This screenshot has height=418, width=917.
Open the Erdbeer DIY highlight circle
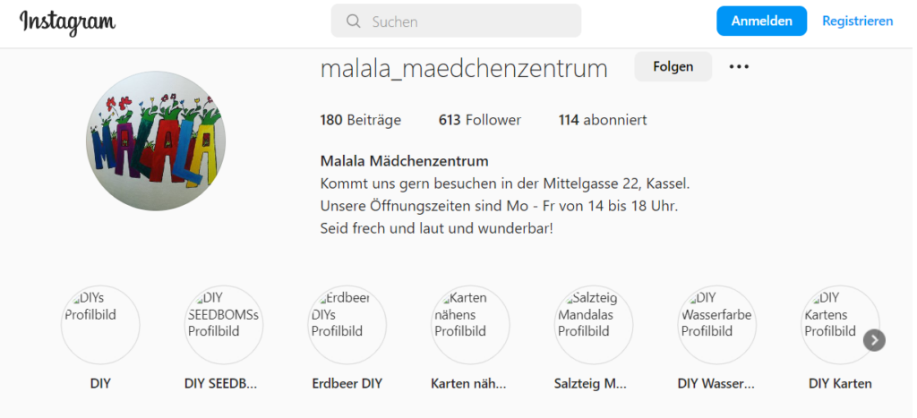click(347, 325)
